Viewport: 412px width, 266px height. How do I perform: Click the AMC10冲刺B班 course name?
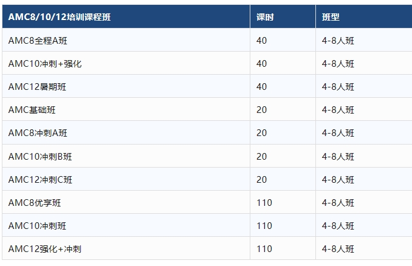pos(40,157)
